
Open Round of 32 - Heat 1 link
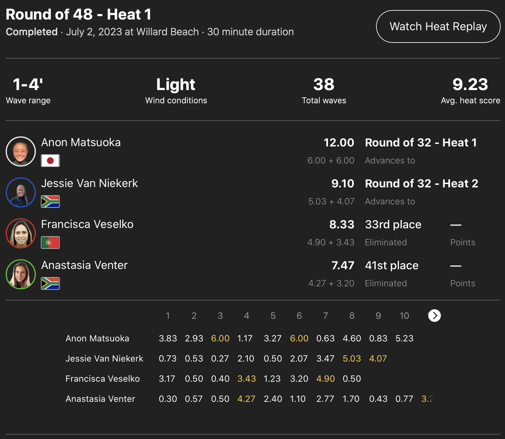pyautogui.click(x=421, y=143)
